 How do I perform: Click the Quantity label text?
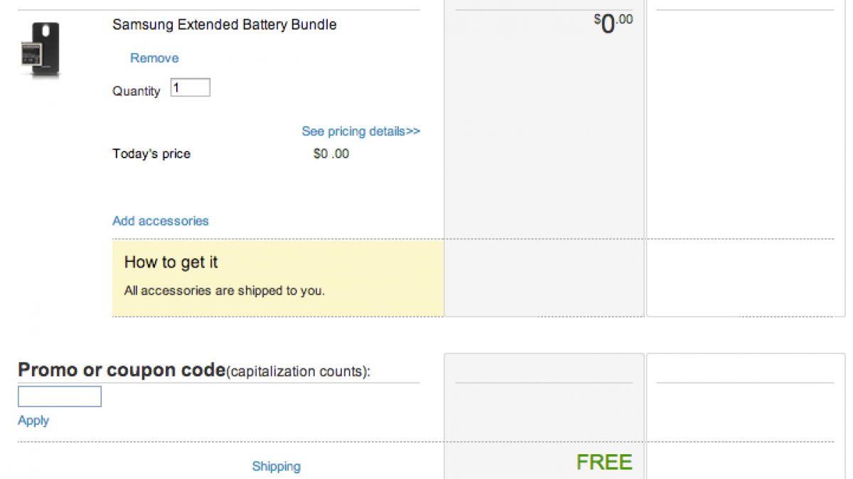point(136,92)
